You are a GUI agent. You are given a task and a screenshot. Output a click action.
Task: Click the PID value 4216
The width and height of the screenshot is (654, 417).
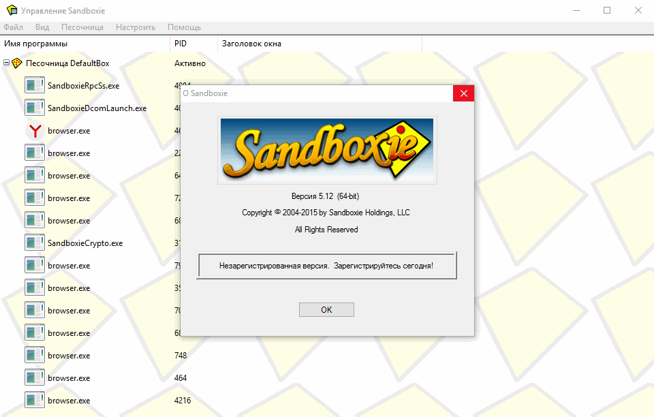coord(183,401)
